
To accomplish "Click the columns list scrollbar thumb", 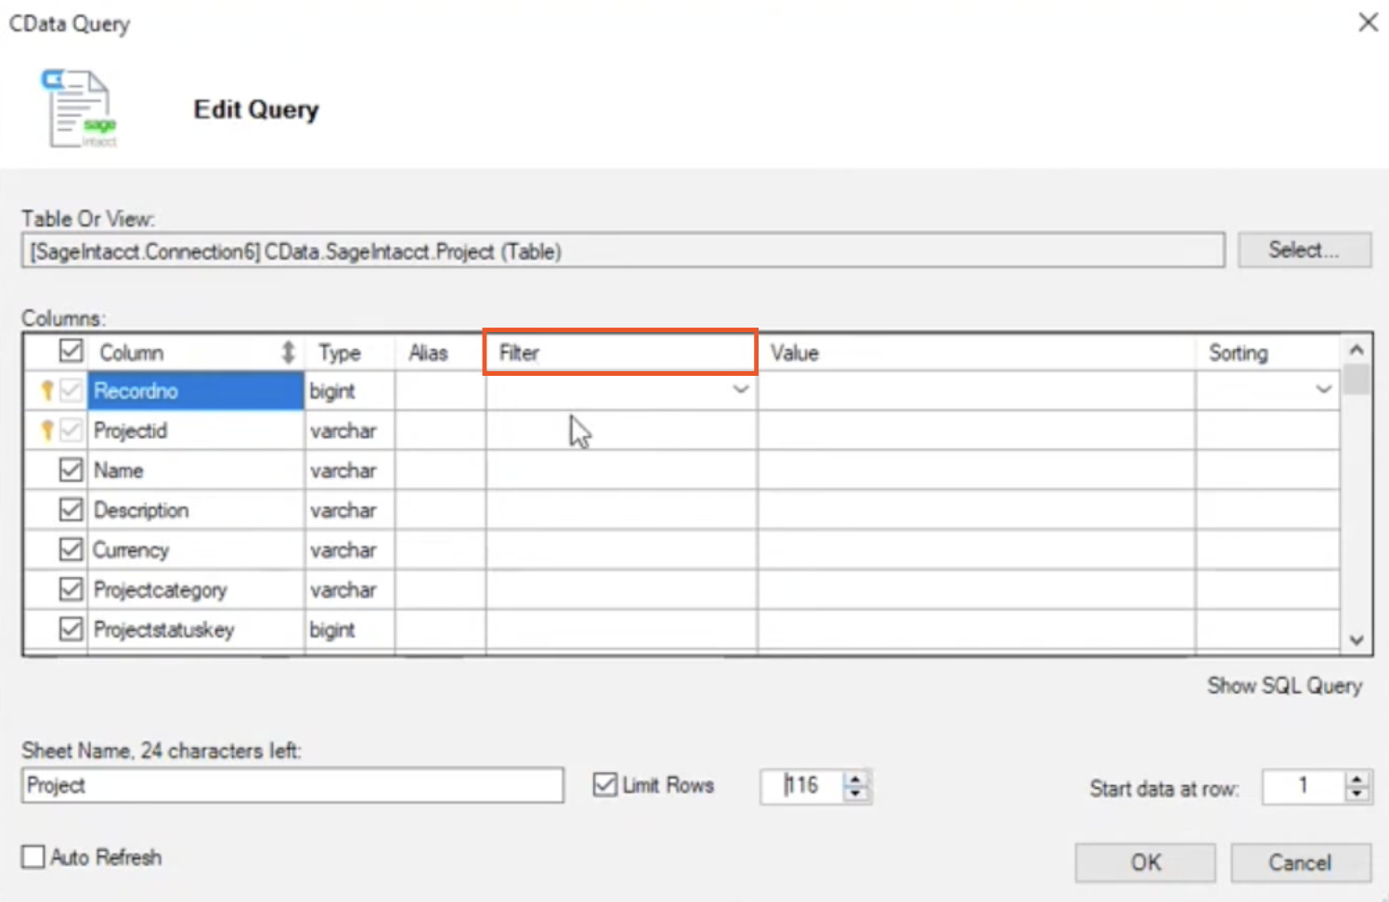I will pyautogui.click(x=1357, y=379).
